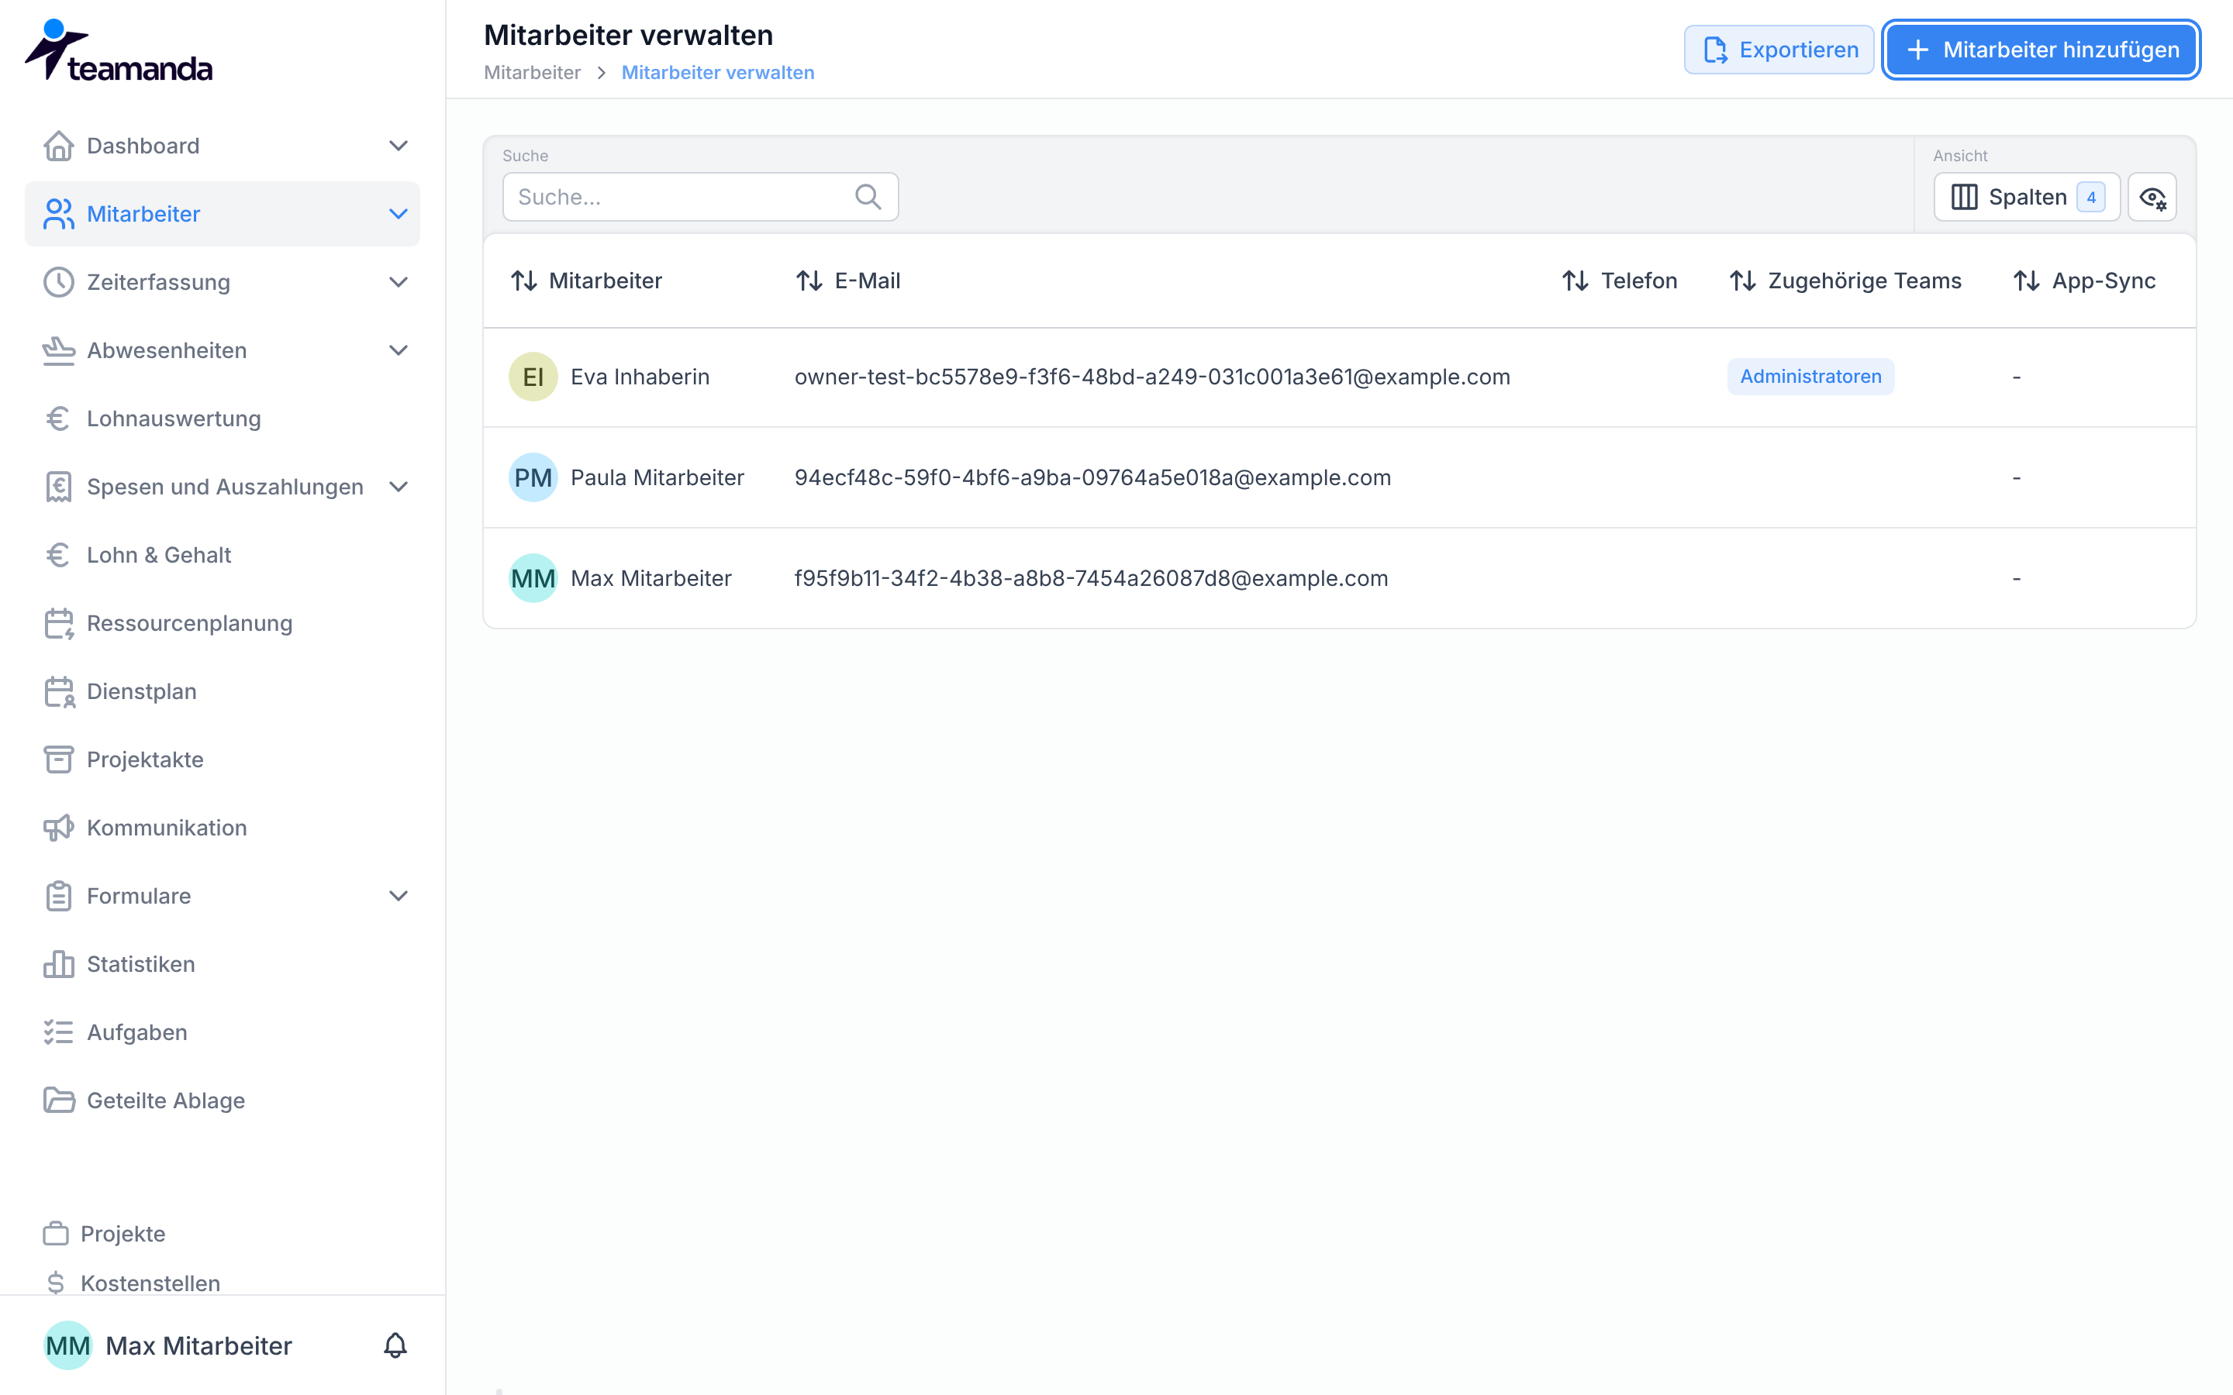2233x1395 pixels.
Task: Click the Lohn & Gehalt euro icon
Action: [58, 556]
